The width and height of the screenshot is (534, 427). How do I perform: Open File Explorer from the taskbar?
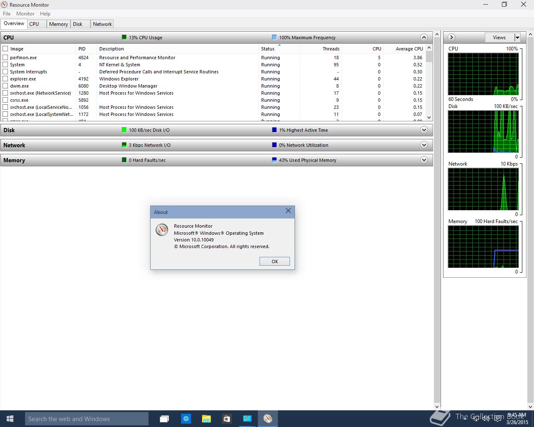206,419
